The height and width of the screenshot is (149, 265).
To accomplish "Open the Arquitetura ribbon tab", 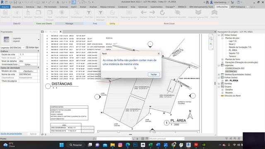I will click(17, 7).
